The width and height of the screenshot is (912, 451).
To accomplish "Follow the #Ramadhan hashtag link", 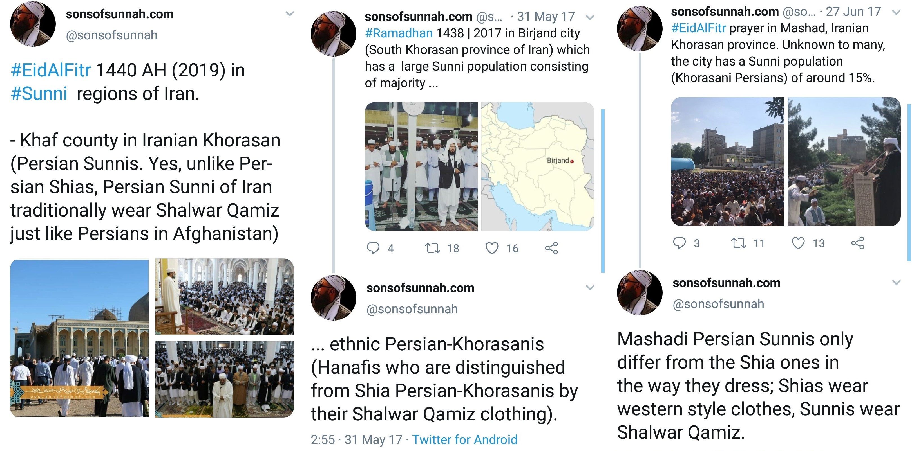I will (x=399, y=33).
